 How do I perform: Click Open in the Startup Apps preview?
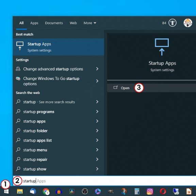(151, 88)
